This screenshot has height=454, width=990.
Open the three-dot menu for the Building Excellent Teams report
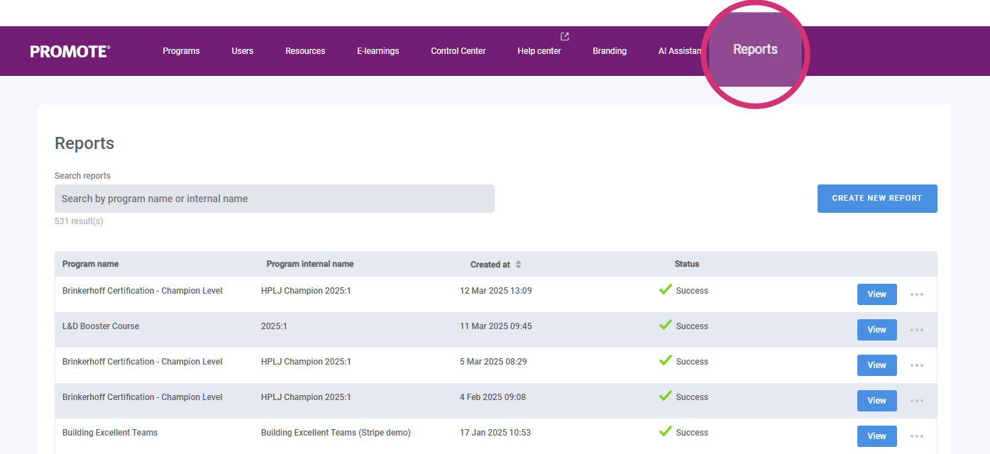[917, 436]
